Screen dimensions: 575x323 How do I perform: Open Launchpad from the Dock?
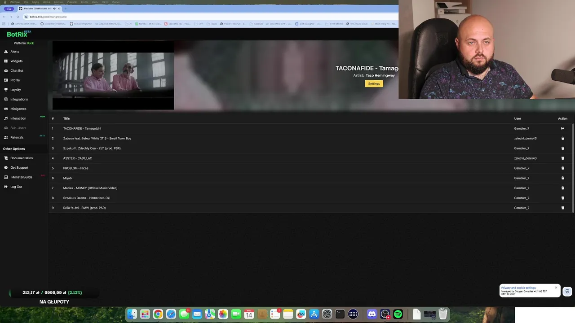pos(145,314)
